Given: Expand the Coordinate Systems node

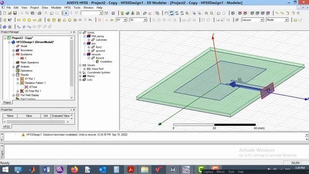Looking at the screenshot, I should 80,72.
